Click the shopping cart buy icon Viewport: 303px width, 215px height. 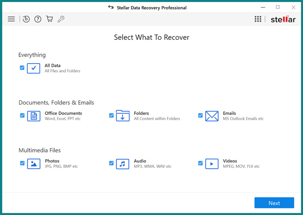click(x=49, y=19)
